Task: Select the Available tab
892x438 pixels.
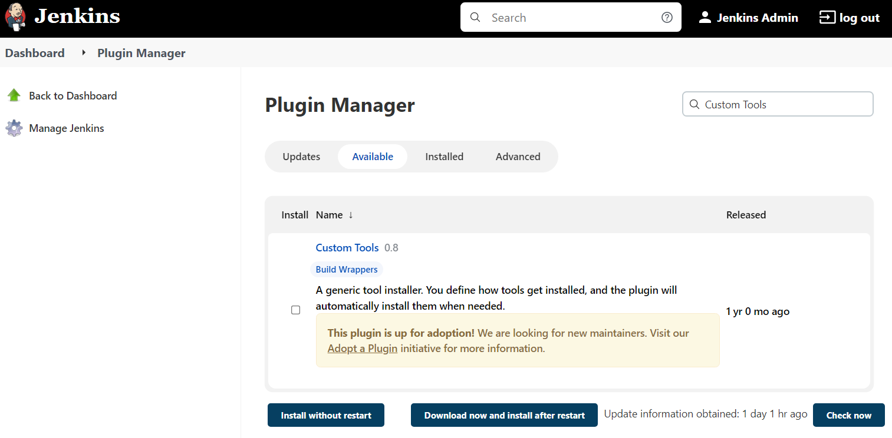Action: point(373,157)
